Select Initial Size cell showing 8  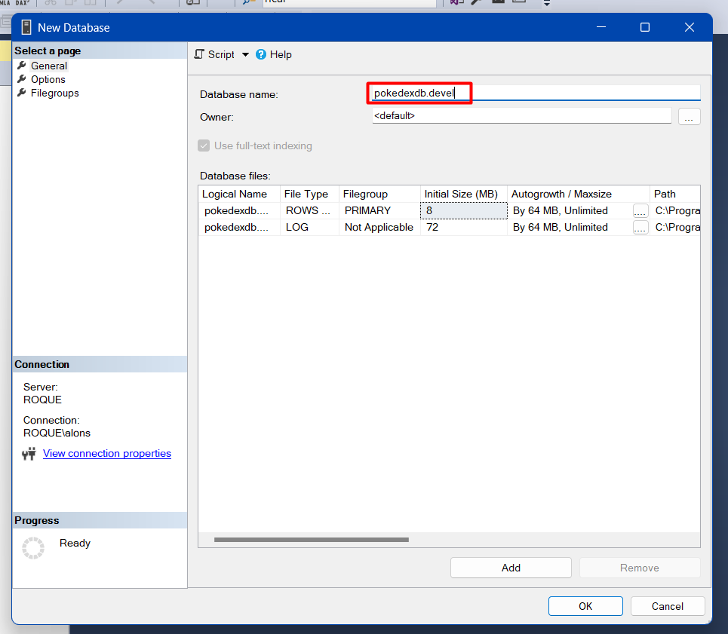(x=463, y=211)
